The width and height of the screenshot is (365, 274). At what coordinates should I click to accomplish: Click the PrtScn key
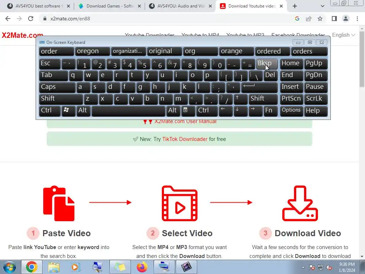292,100
